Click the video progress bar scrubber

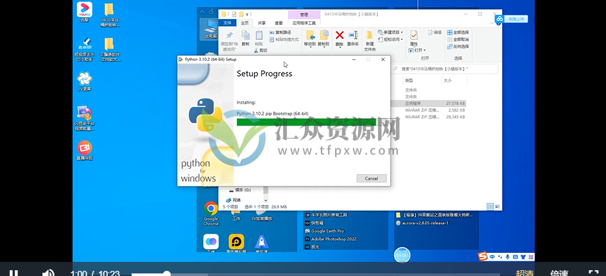pos(166,273)
